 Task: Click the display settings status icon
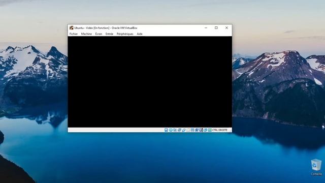(x=192, y=130)
